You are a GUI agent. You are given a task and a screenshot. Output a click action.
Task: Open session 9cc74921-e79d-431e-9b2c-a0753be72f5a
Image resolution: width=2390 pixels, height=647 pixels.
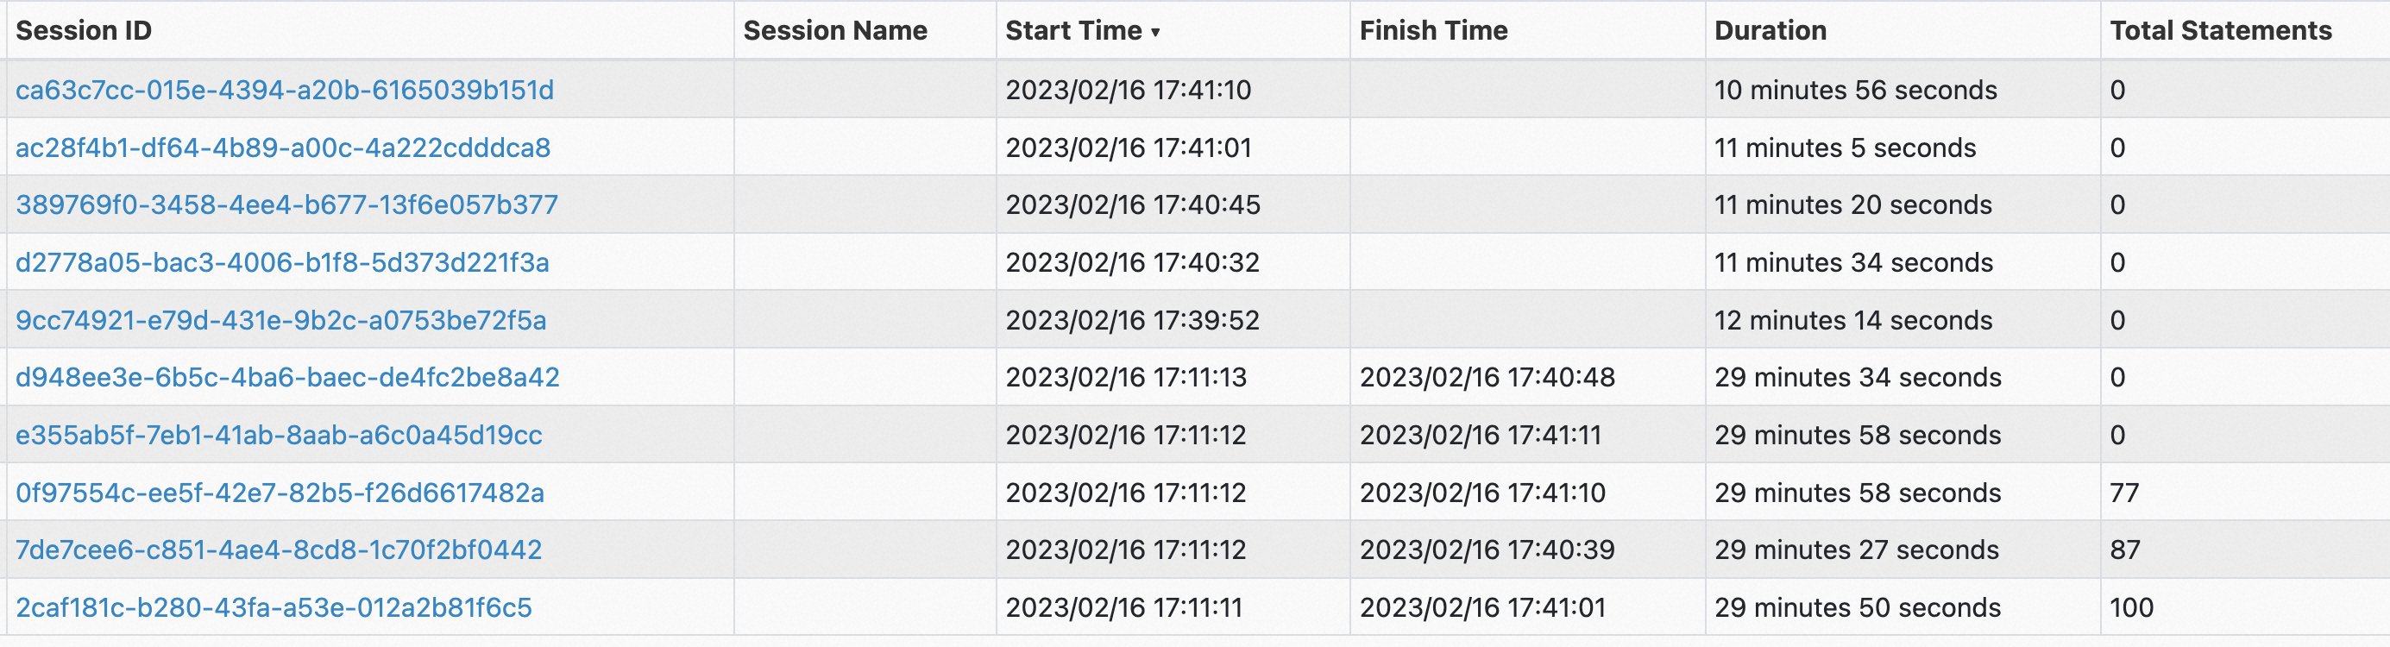click(281, 320)
